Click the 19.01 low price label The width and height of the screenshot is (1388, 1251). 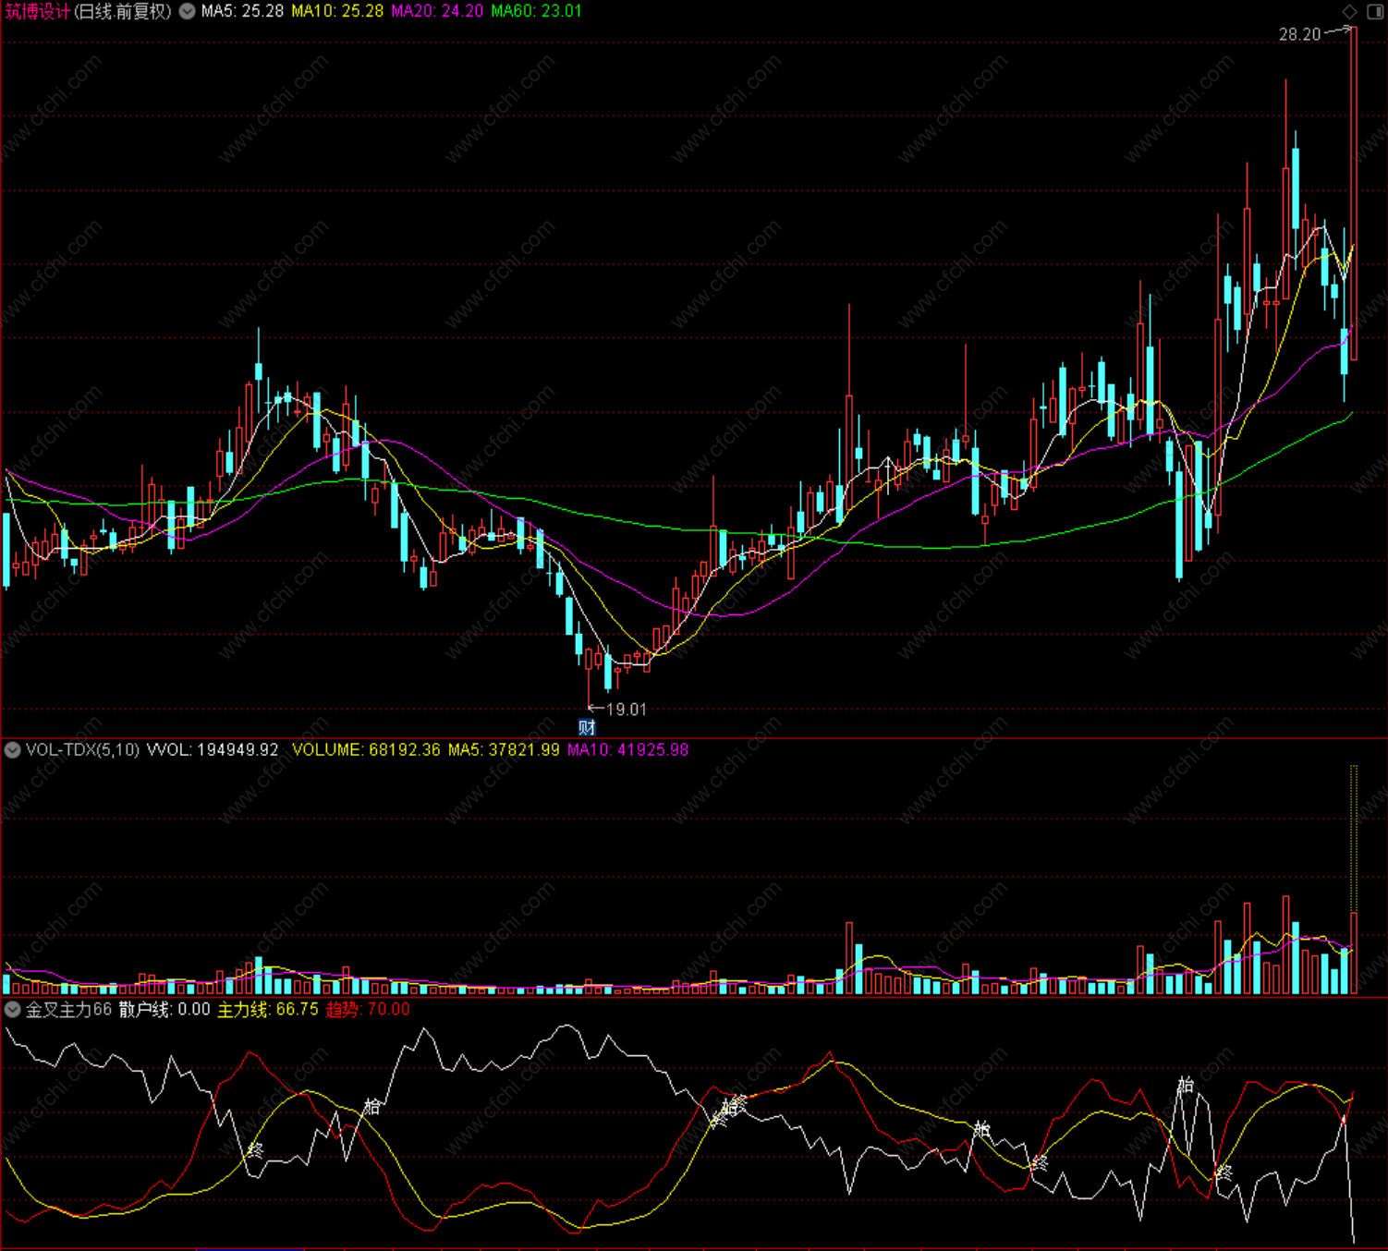pyautogui.click(x=627, y=709)
